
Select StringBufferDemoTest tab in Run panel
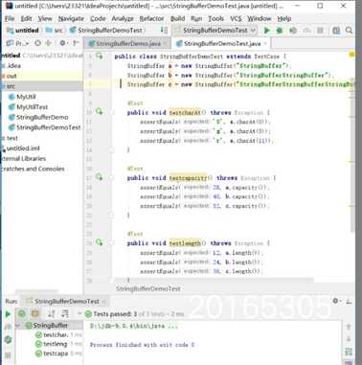point(67,301)
